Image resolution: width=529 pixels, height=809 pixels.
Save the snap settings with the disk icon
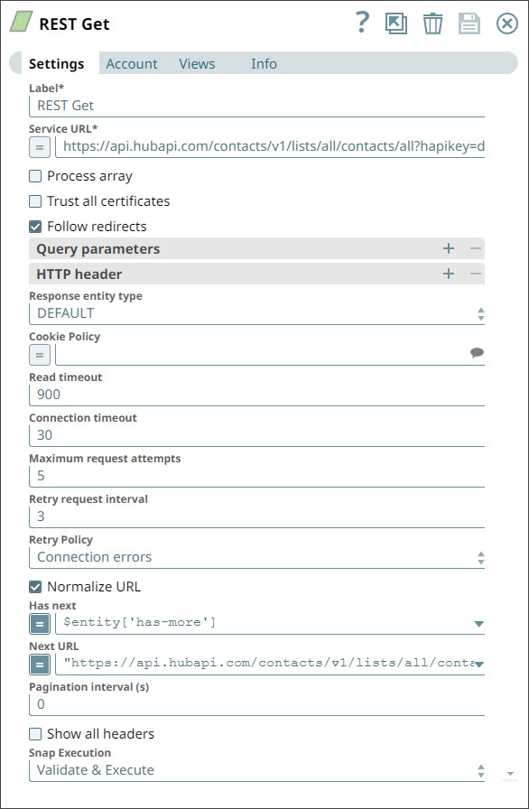point(469,23)
